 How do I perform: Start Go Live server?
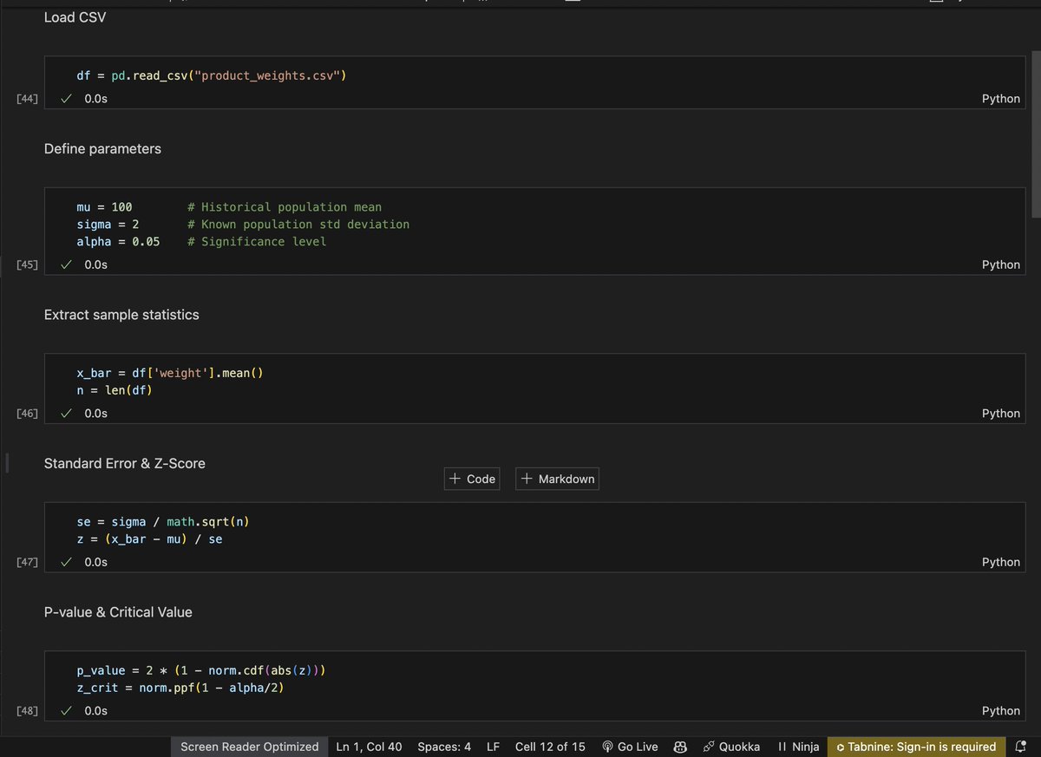click(630, 747)
